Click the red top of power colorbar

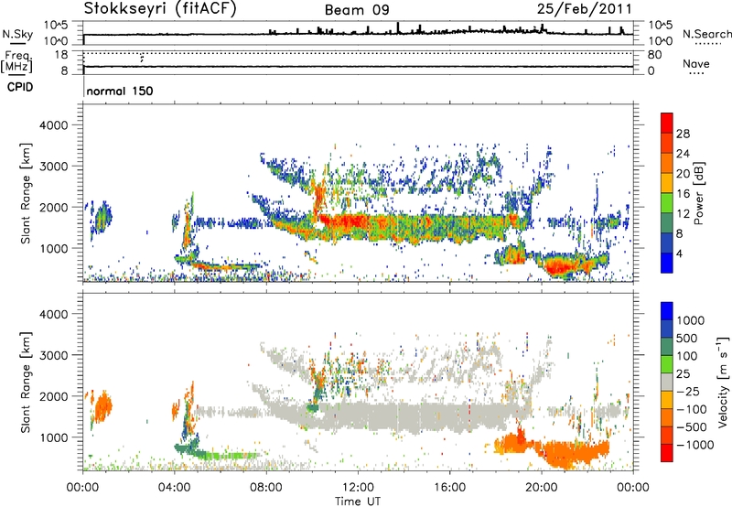coord(667,123)
